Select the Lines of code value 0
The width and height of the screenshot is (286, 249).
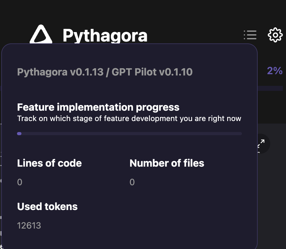pos(20,182)
